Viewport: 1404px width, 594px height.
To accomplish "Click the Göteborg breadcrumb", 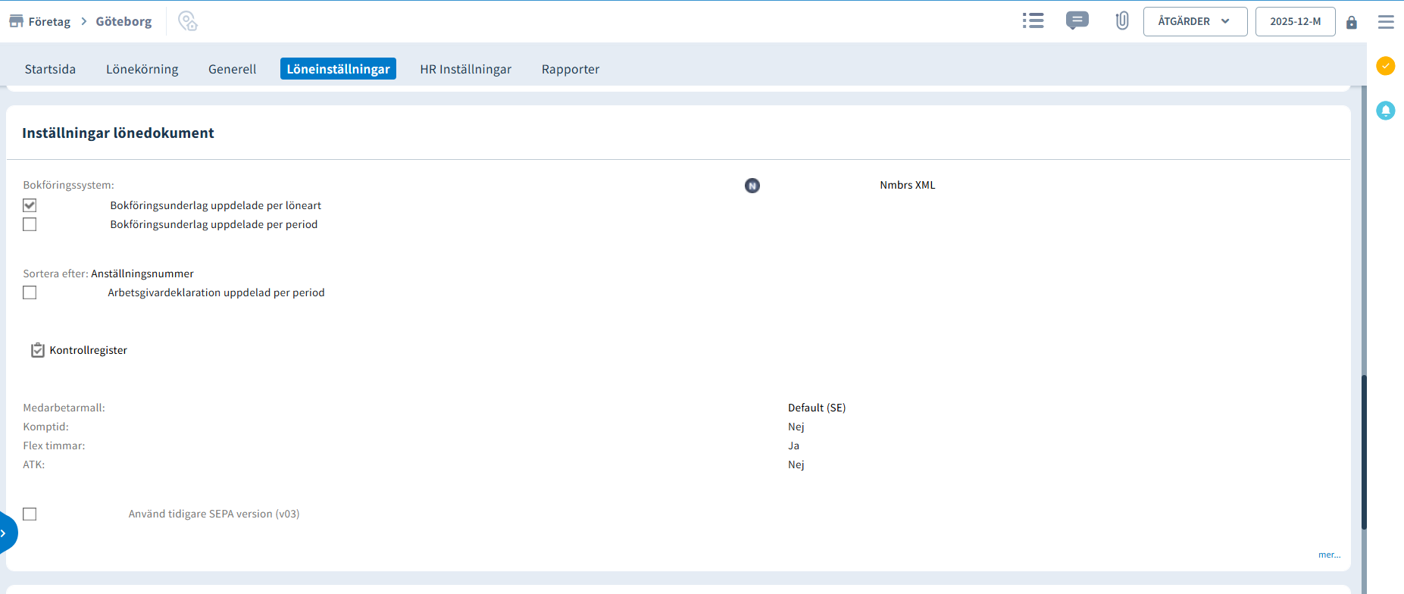I will [124, 21].
